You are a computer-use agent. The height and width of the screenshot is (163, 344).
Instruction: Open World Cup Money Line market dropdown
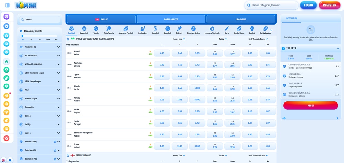pyautogui.click(x=179, y=39)
